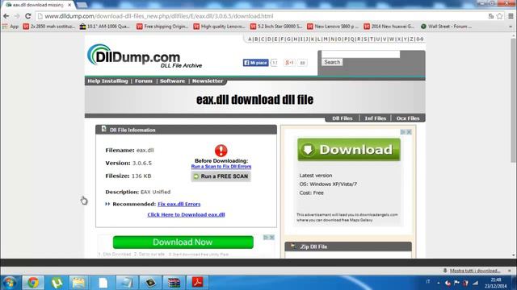517x290 pixels.
Task: Click the Google +1 button
Action: click(289, 63)
